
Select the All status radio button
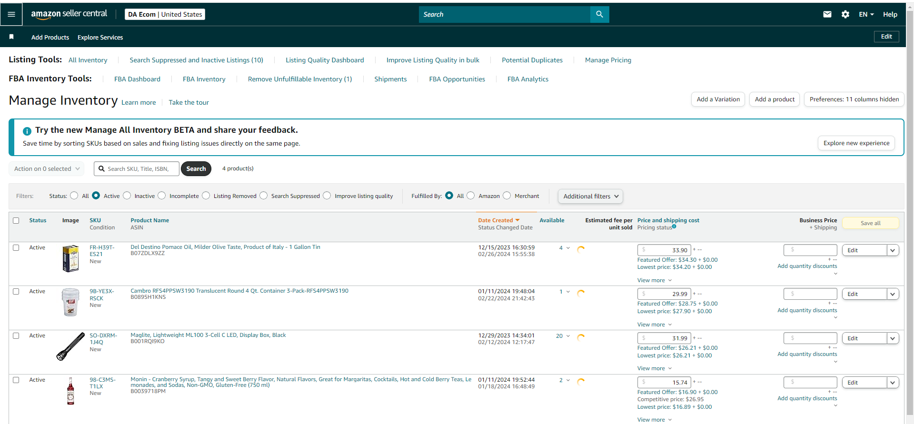click(x=74, y=196)
